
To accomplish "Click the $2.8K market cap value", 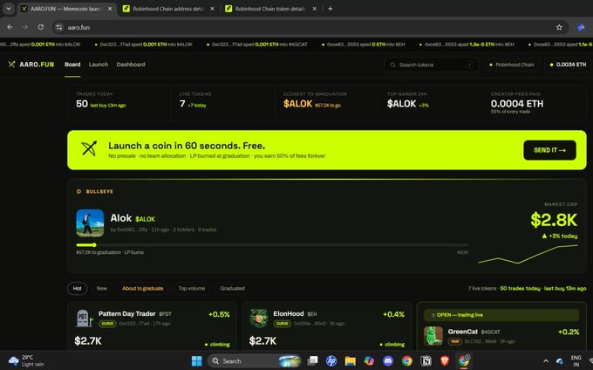I will point(554,220).
